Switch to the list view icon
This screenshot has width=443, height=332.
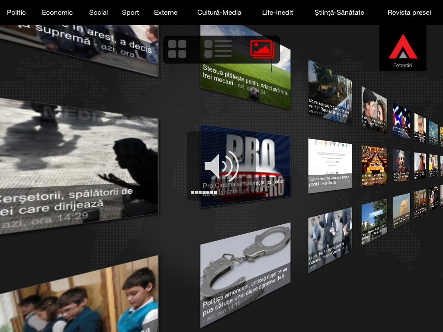click(x=218, y=49)
